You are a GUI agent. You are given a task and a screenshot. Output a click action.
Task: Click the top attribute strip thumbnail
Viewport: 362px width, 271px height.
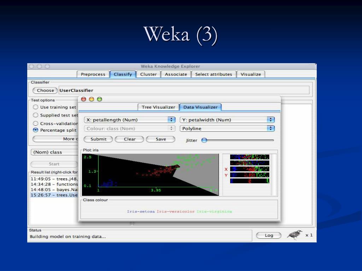coord(250,157)
